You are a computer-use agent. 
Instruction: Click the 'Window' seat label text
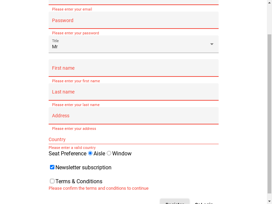click(122, 154)
